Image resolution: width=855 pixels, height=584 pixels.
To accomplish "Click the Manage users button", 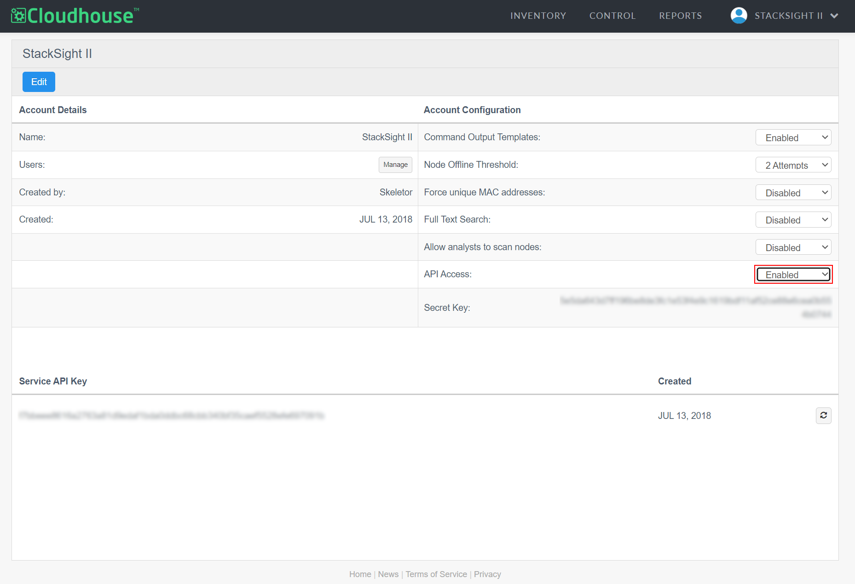I will click(x=395, y=165).
